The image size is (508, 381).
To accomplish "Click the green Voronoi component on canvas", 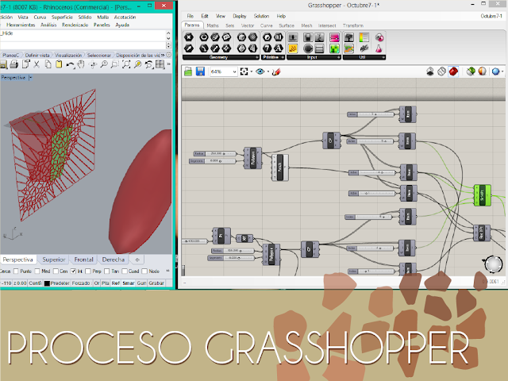I will pyautogui.click(x=482, y=195).
